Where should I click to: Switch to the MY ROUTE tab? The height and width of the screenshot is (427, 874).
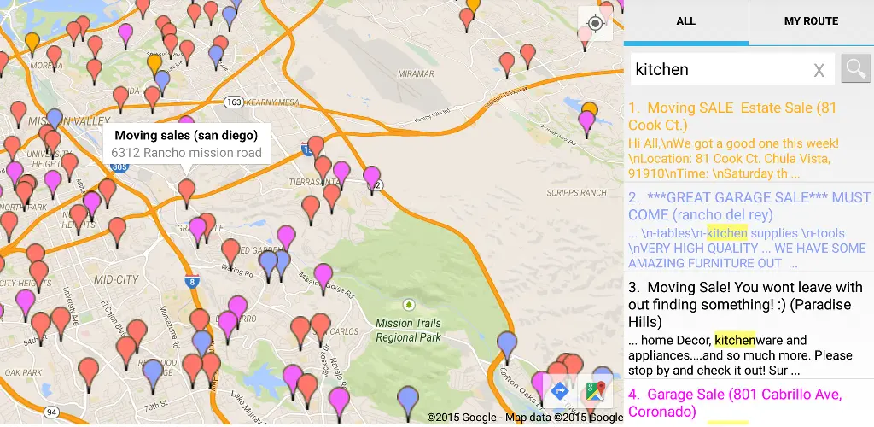tap(811, 21)
